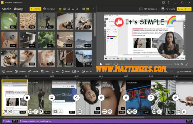The width and height of the screenshot is (193, 124).
Task: Select the OMFG audio clip 00:10
Action: [x=11, y=121]
